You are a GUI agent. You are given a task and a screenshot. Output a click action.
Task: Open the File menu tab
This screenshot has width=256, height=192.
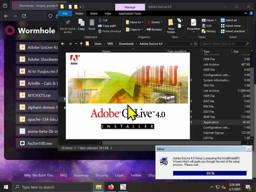pyautogui.click(x=65, y=13)
